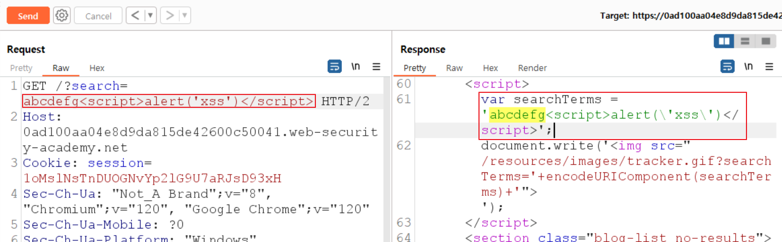The width and height of the screenshot is (782, 242).
Task: Click the 'GET /?search=' request line
Action: click(75, 86)
